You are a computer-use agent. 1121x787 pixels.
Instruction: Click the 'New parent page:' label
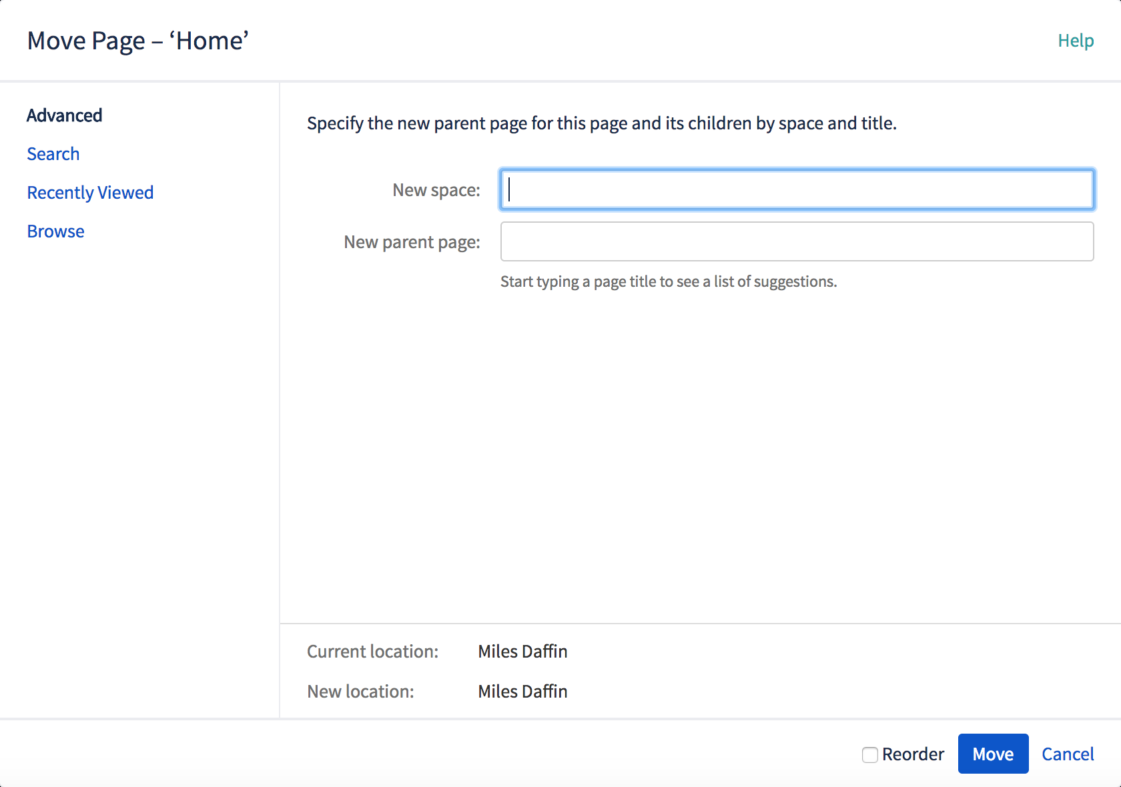click(x=412, y=242)
